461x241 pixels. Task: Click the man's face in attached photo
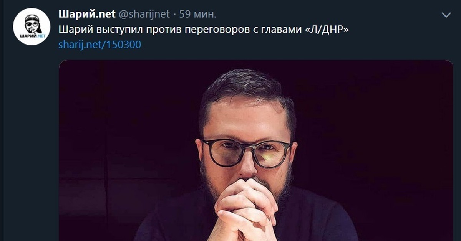coord(246,142)
